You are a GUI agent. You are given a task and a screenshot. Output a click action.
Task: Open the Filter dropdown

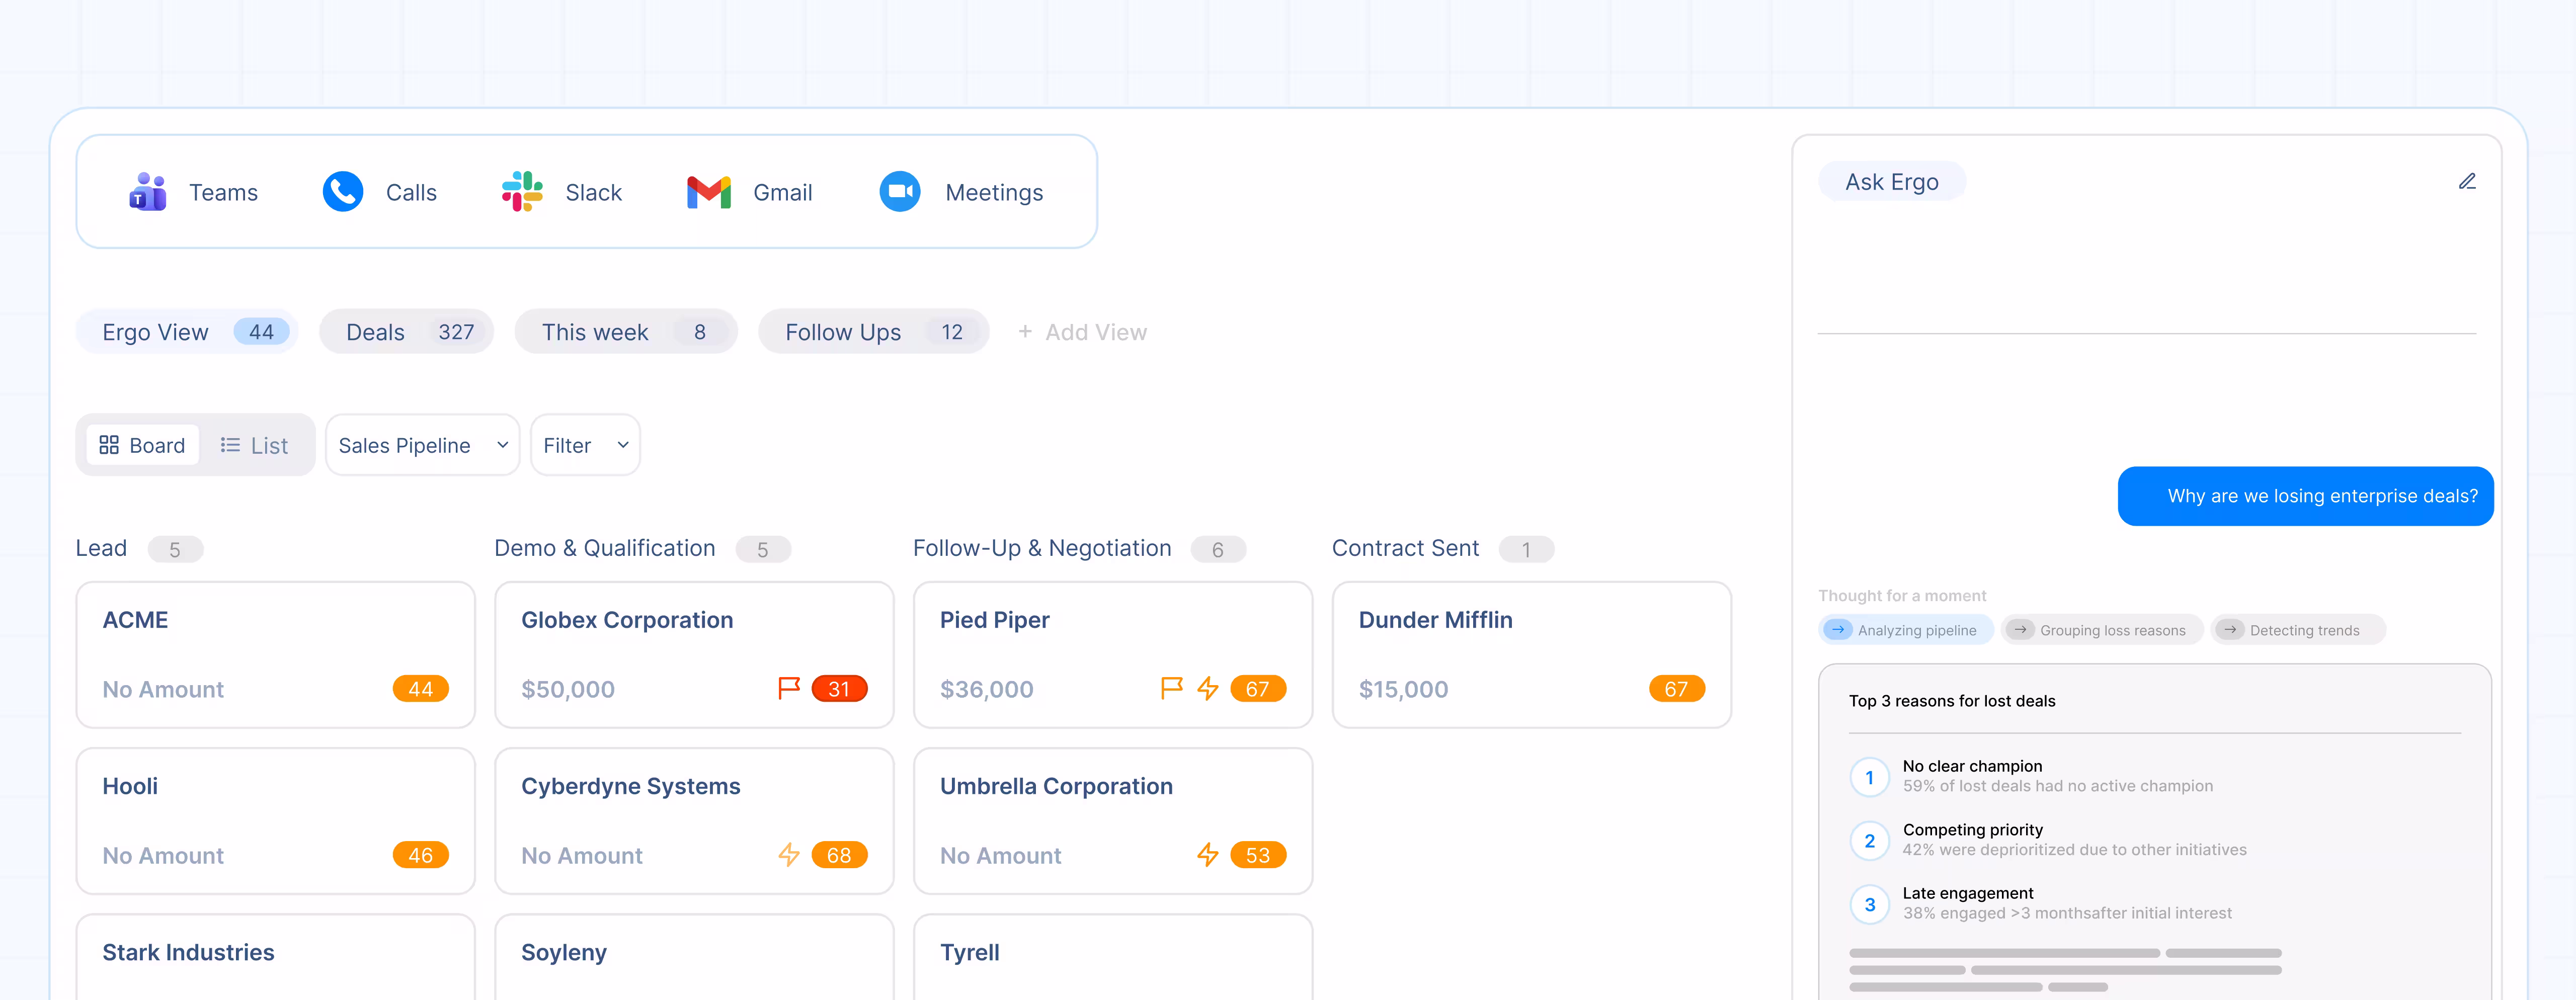(585, 445)
